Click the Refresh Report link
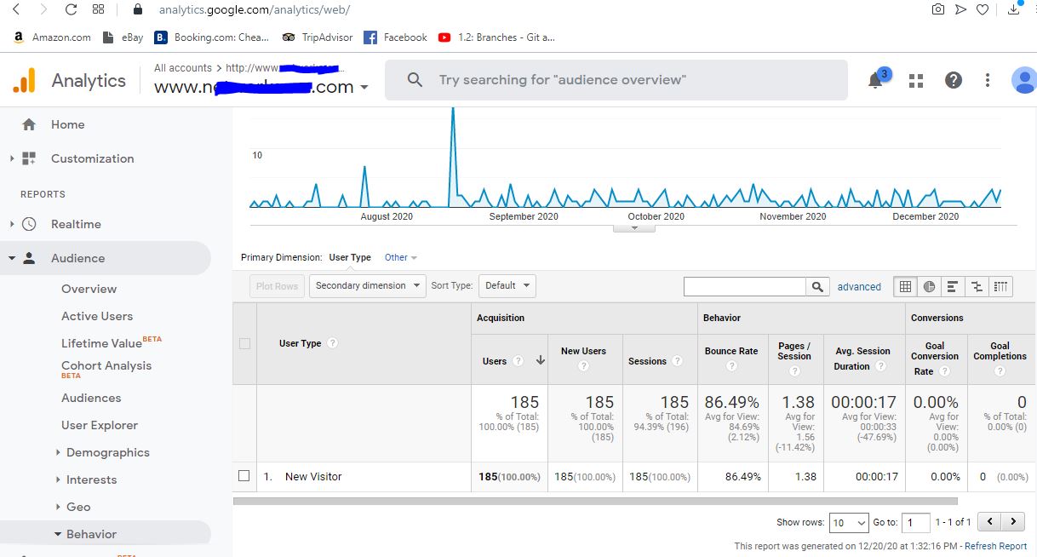 [x=995, y=546]
